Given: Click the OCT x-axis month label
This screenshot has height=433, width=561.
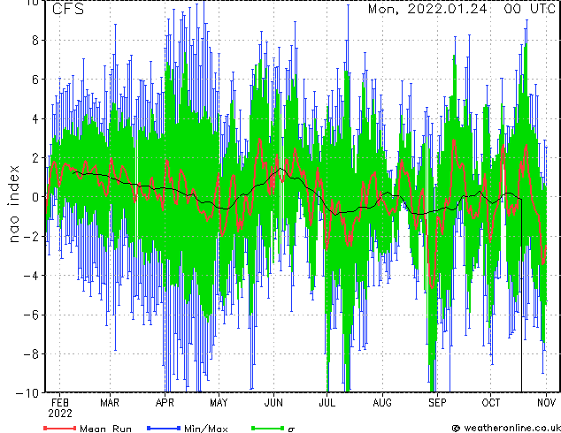Looking at the screenshot, I should pyautogui.click(x=491, y=403).
